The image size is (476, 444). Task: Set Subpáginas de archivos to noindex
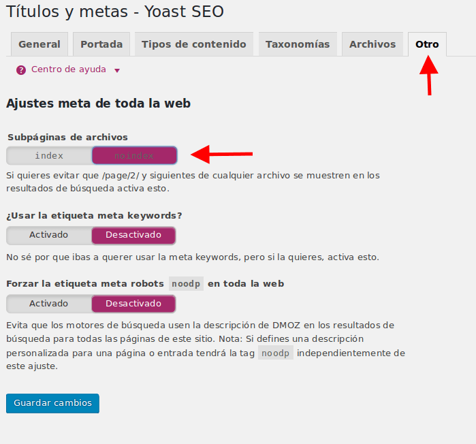tap(134, 156)
